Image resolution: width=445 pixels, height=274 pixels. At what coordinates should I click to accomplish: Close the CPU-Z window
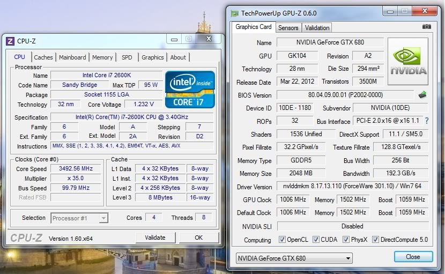click(x=209, y=39)
